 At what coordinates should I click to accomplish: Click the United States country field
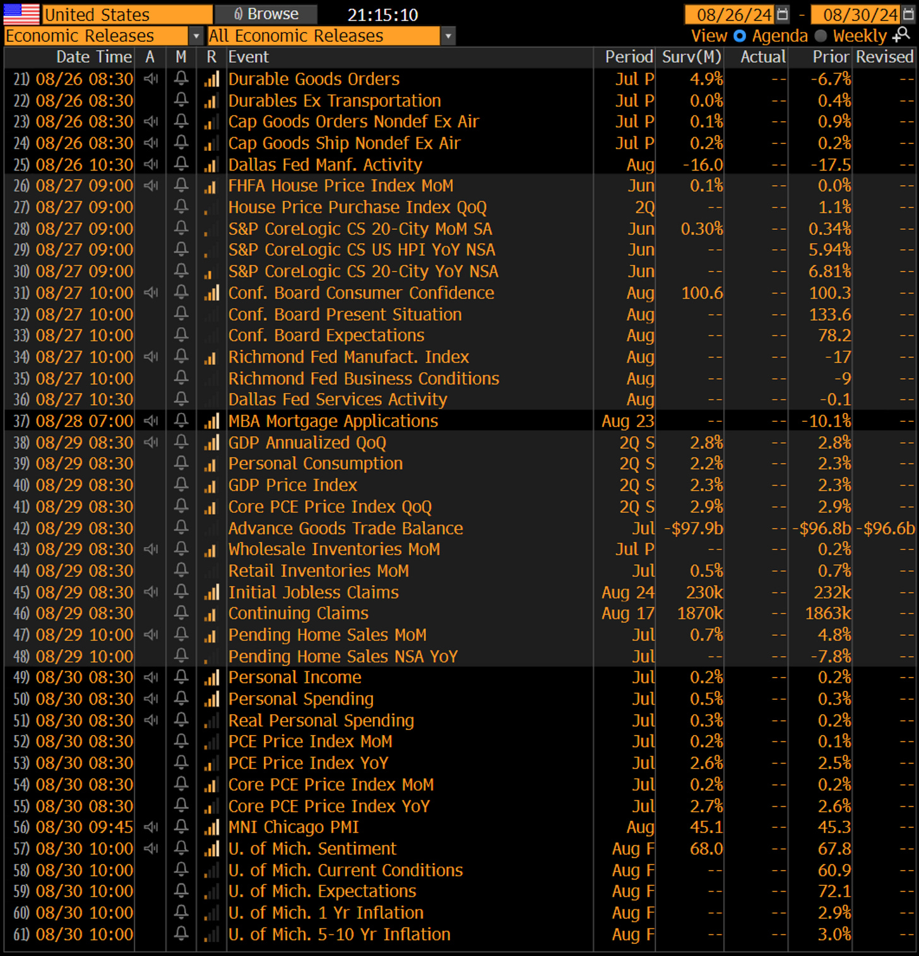coord(127,14)
